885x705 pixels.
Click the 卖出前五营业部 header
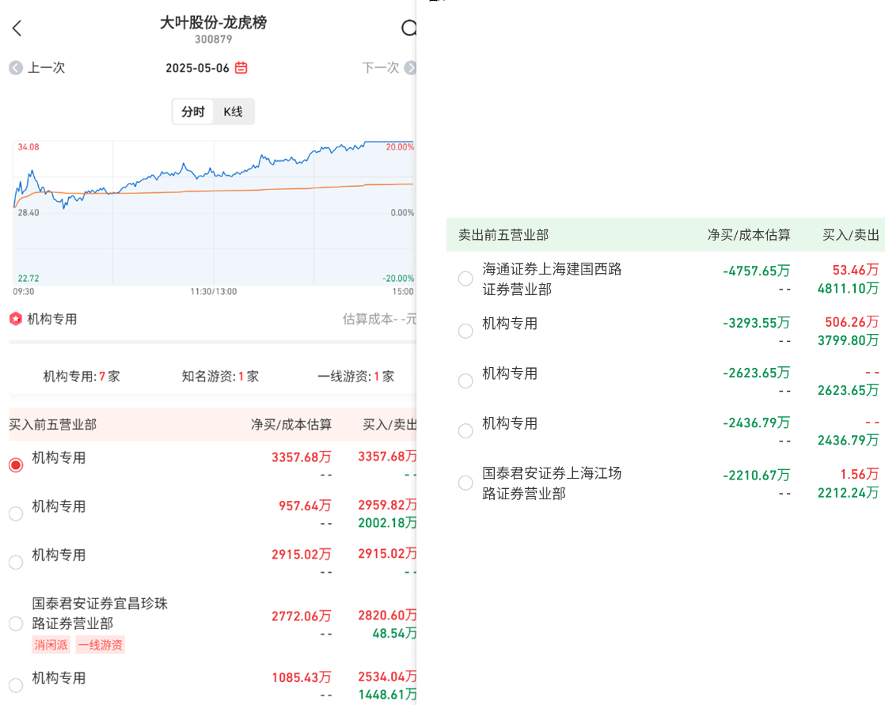503,235
